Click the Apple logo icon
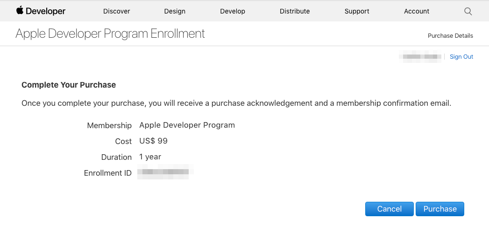Viewport: 489px width, 226px height. [x=20, y=10]
